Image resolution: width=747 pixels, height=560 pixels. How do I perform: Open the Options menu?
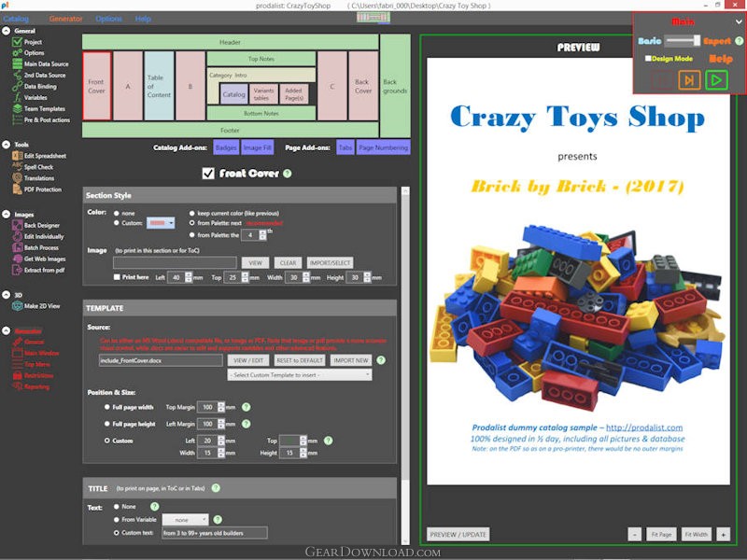[108, 19]
